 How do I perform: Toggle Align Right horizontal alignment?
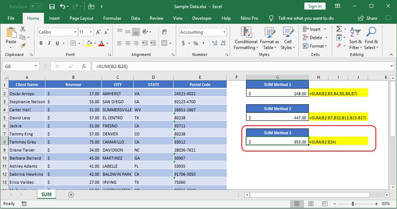click(136, 43)
